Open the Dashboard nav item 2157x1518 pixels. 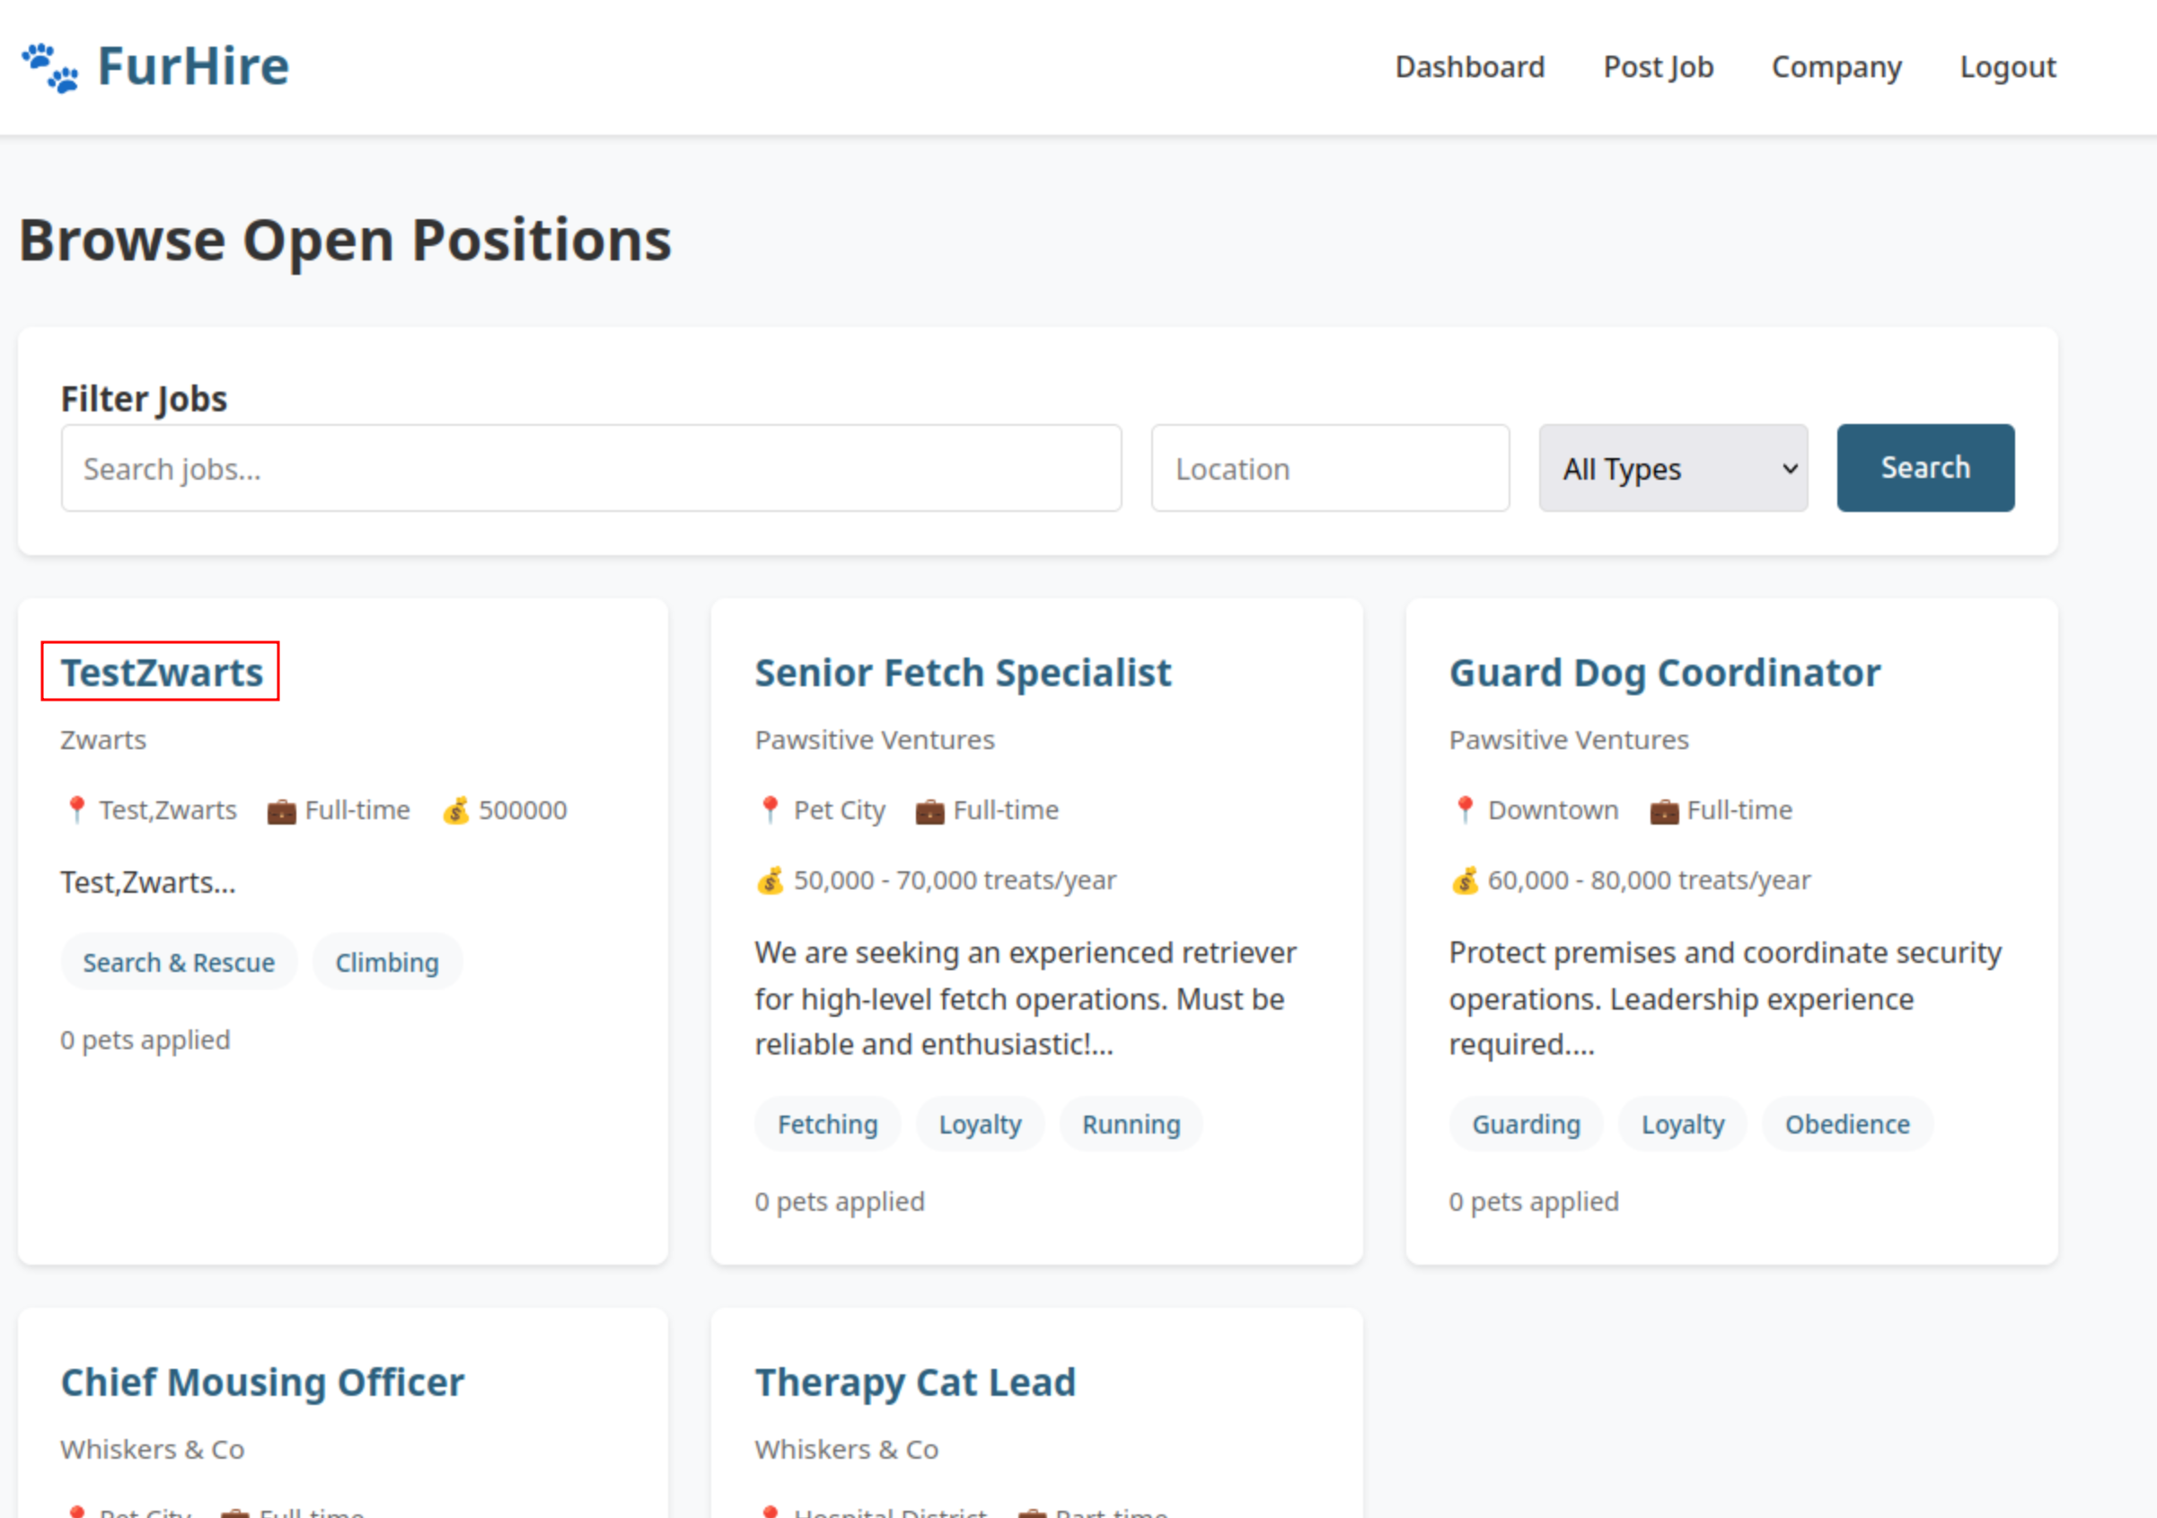point(1469,66)
